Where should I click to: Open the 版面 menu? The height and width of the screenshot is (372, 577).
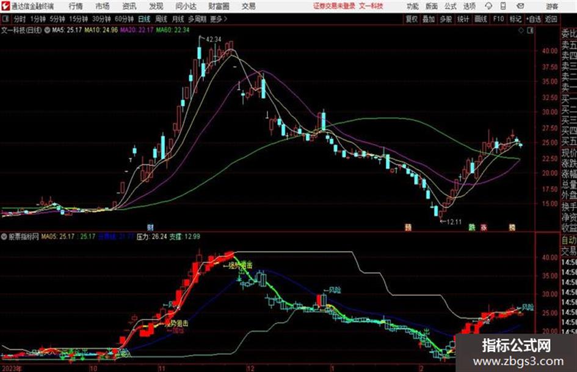coord(432,6)
